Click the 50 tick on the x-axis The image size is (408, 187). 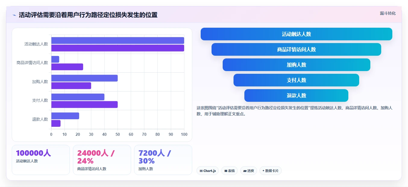point(118,134)
